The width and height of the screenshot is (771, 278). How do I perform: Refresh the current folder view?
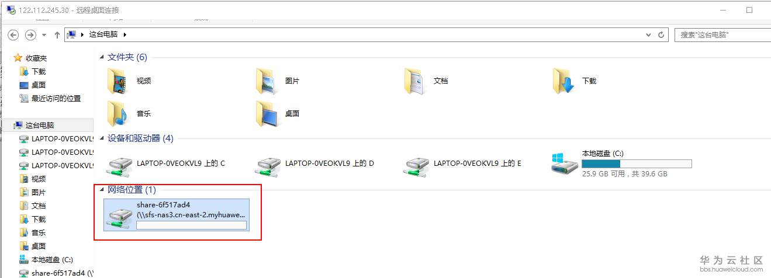pos(661,35)
